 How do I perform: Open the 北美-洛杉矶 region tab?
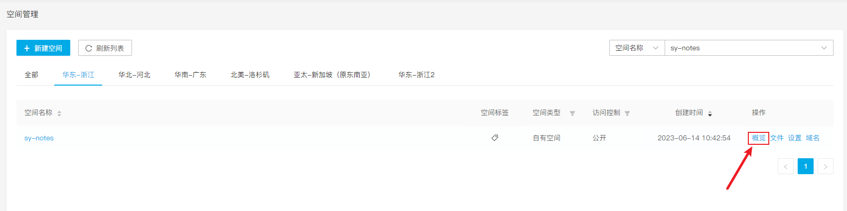pyautogui.click(x=250, y=75)
